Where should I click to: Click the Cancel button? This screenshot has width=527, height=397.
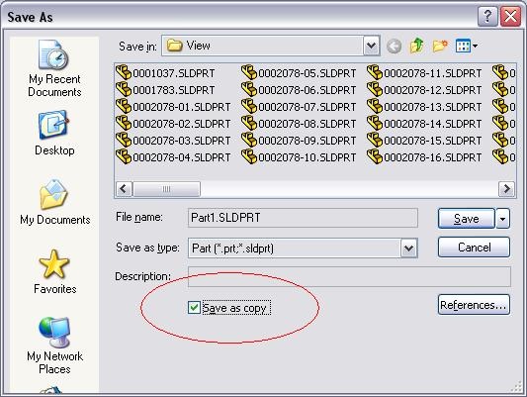coord(474,248)
